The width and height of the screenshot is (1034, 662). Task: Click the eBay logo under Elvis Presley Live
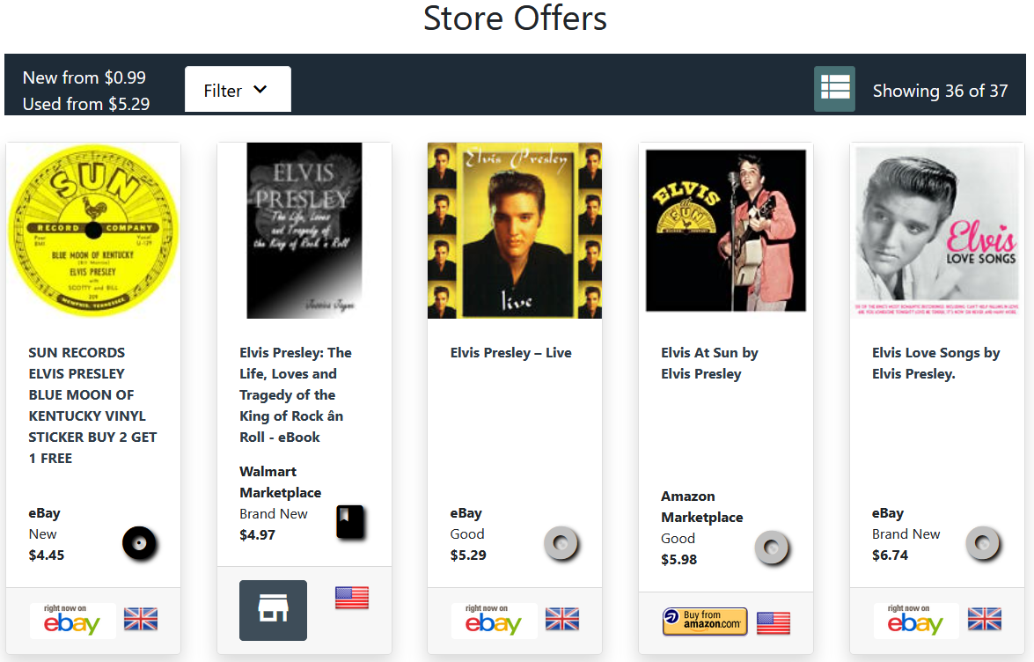point(494,621)
